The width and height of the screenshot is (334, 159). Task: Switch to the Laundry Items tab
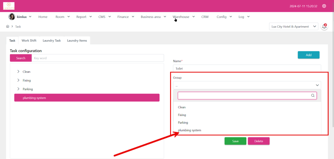click(77, 40)
